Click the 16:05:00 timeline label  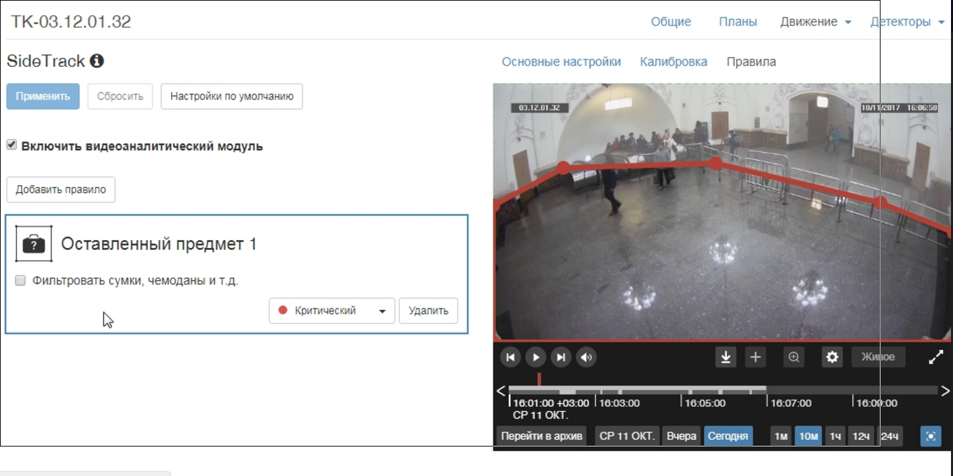pos(705,403)
